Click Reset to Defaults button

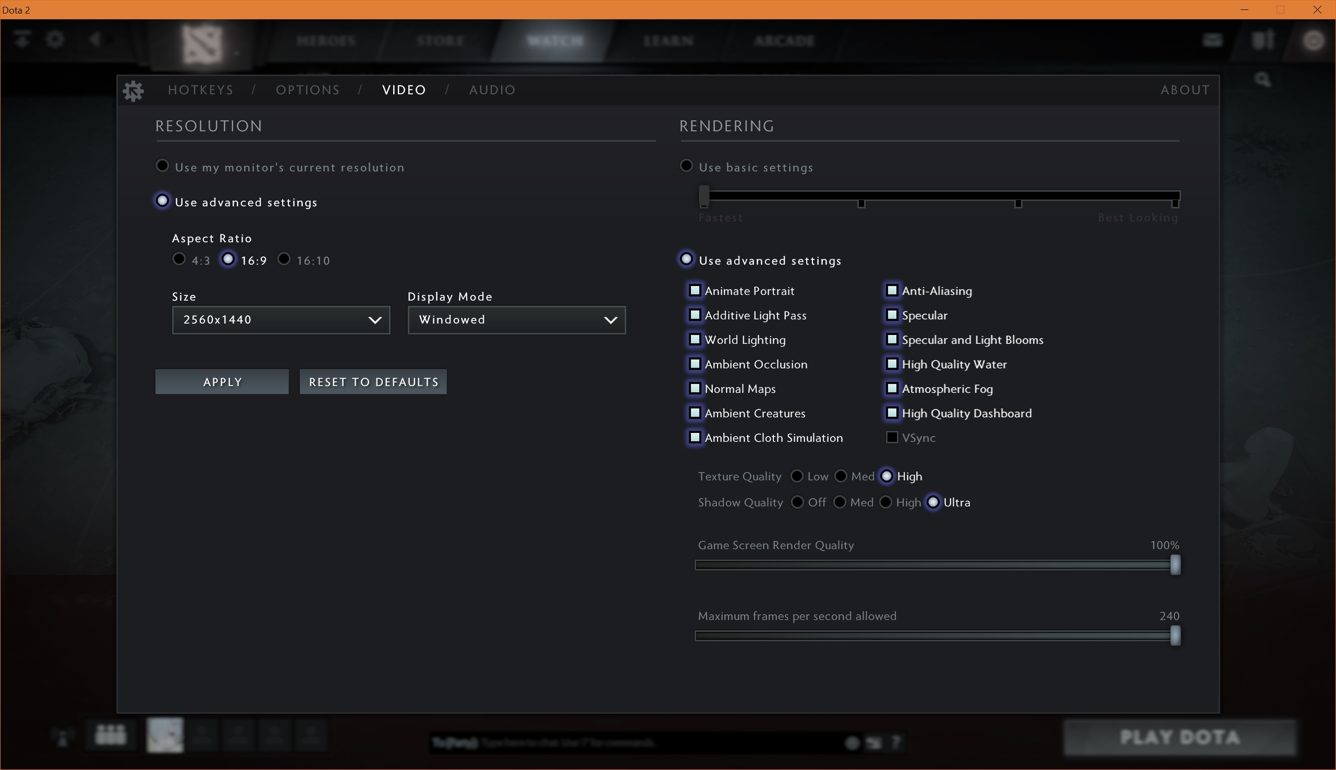(x=373, y=382)
